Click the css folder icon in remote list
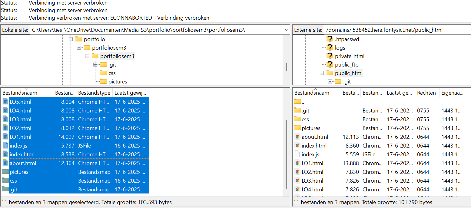This screenshot has width=471, height=208. [x=297, y=119]
